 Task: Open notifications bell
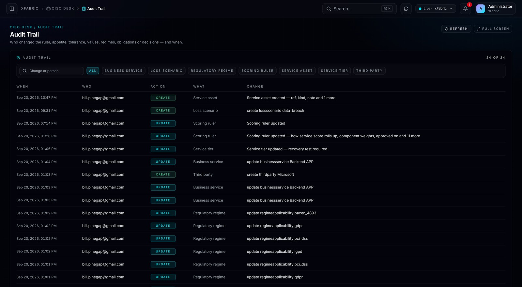click(x=465, y=9)
